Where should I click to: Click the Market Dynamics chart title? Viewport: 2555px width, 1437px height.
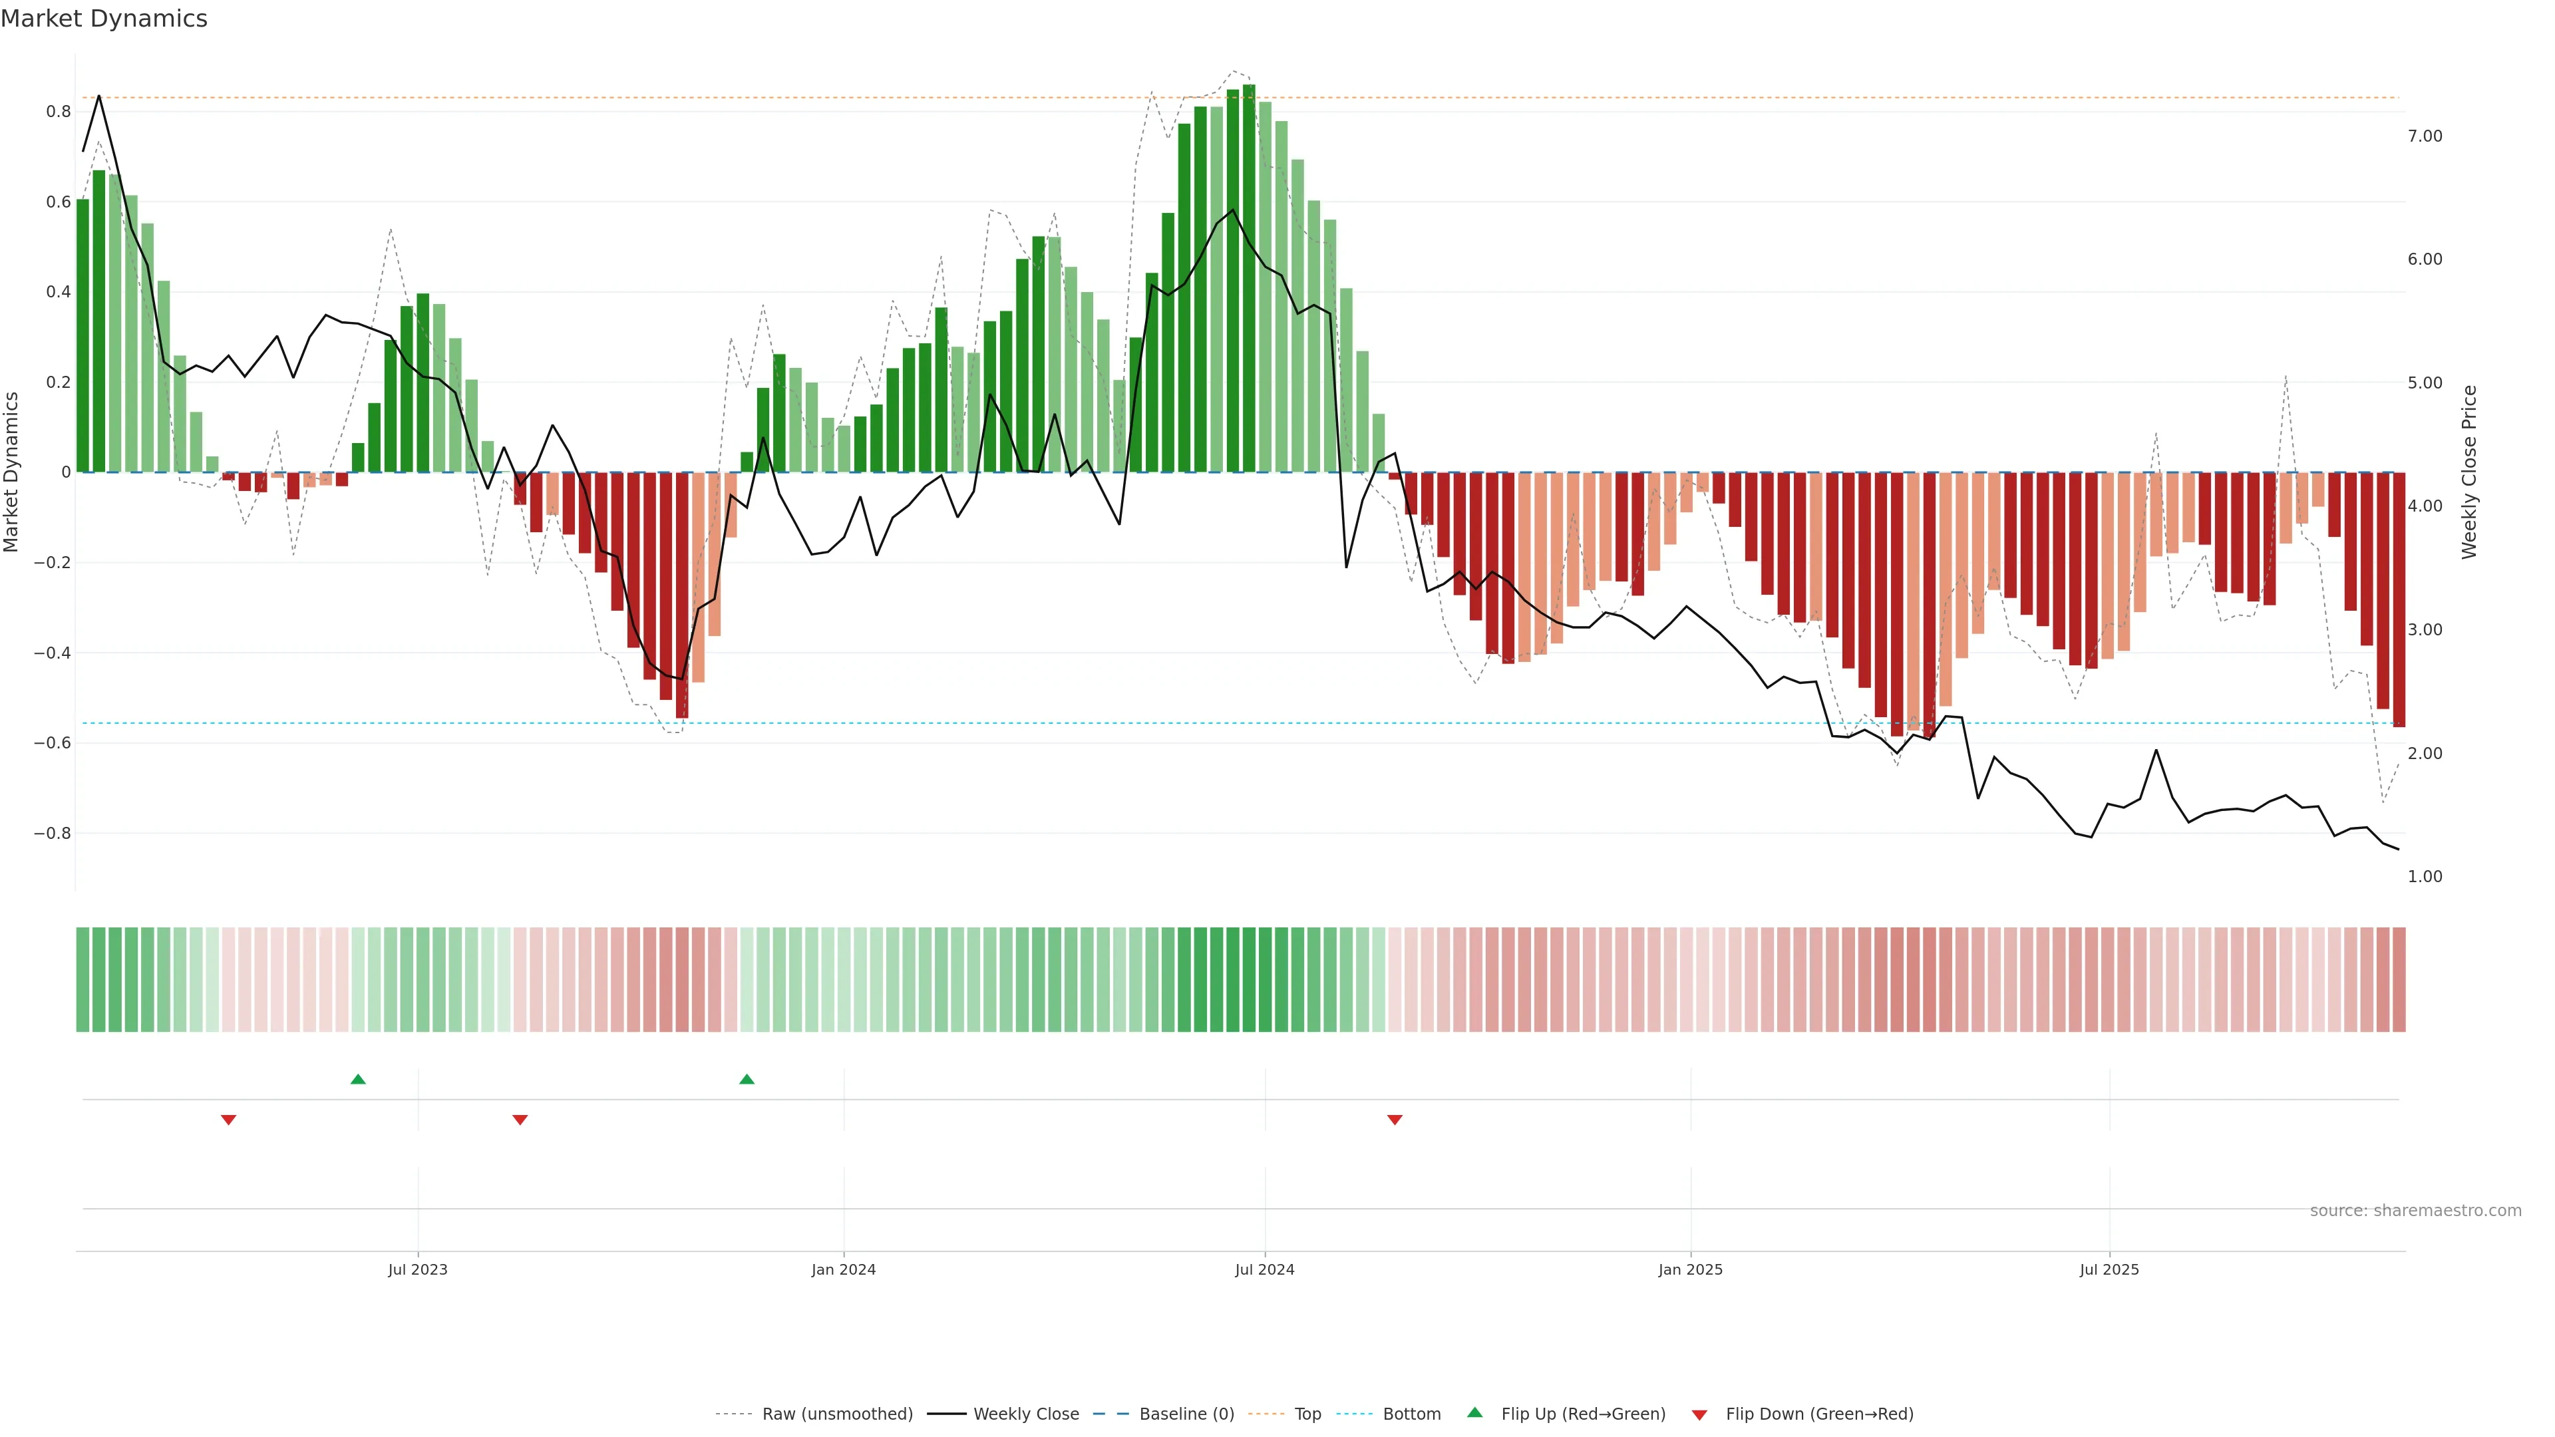point(104,19)
